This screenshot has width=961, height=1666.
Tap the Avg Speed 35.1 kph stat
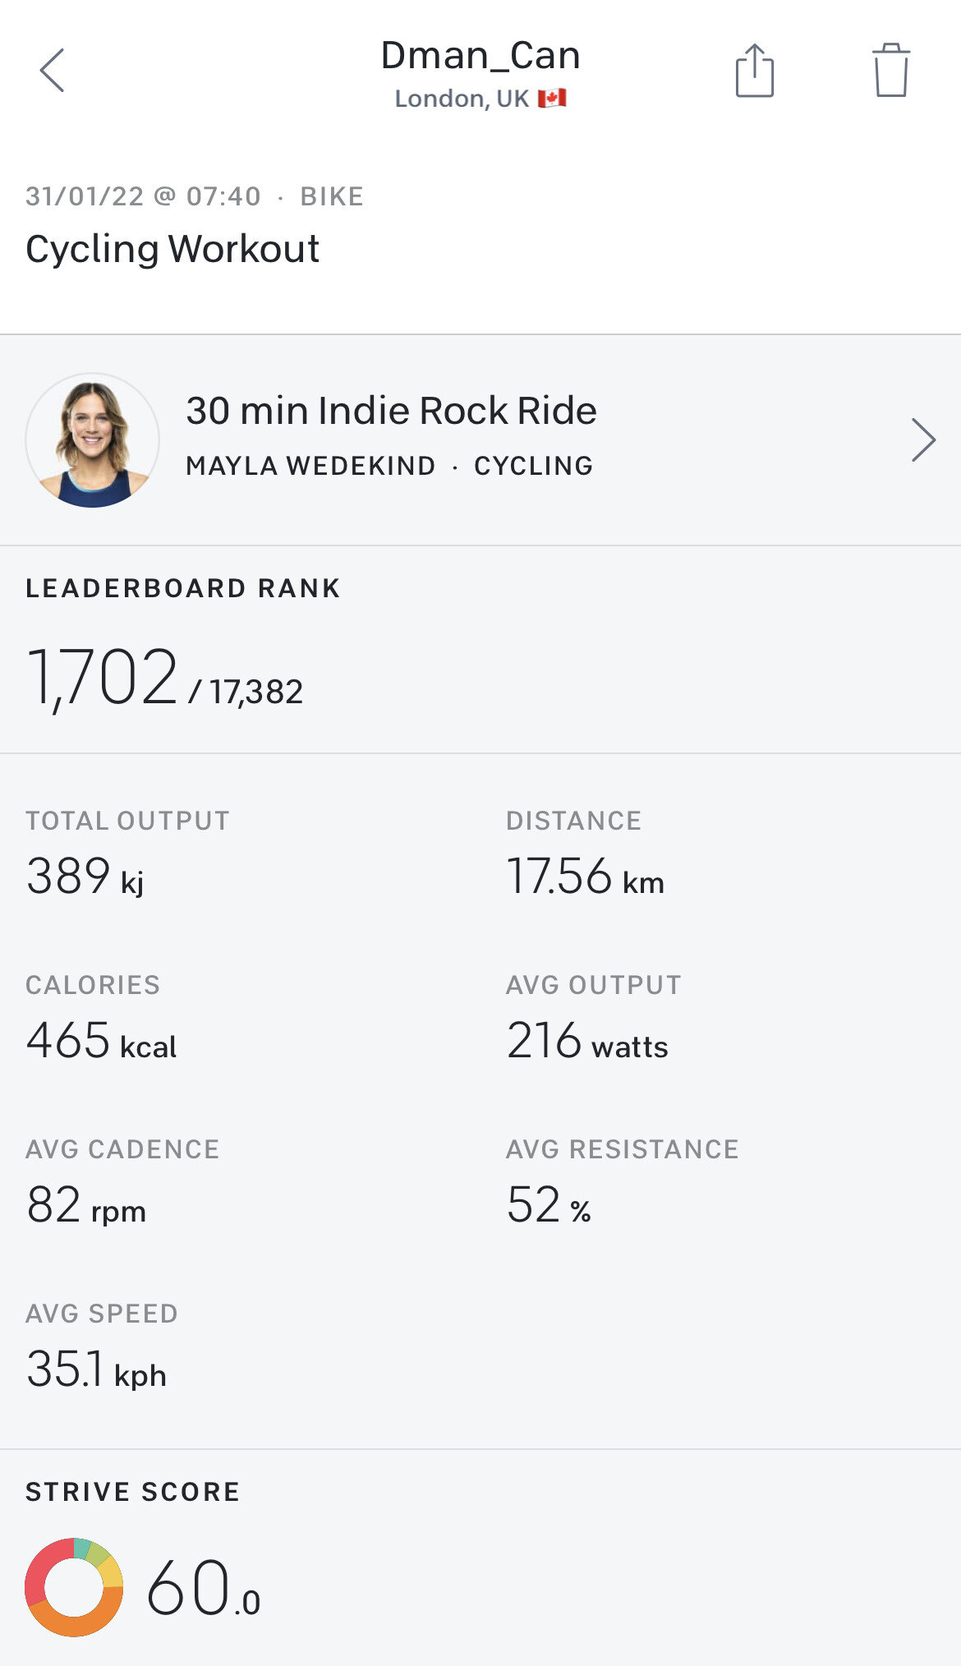[96, 1369]
